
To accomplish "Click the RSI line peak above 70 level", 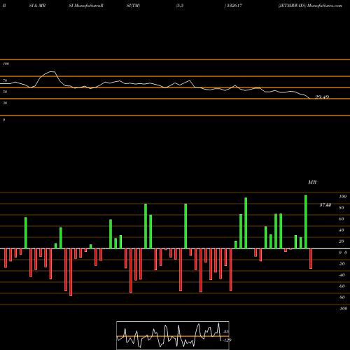I will [52, 71].
